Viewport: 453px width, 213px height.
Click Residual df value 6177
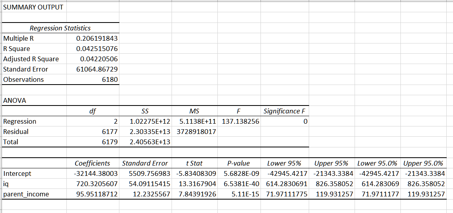(93, 132)
